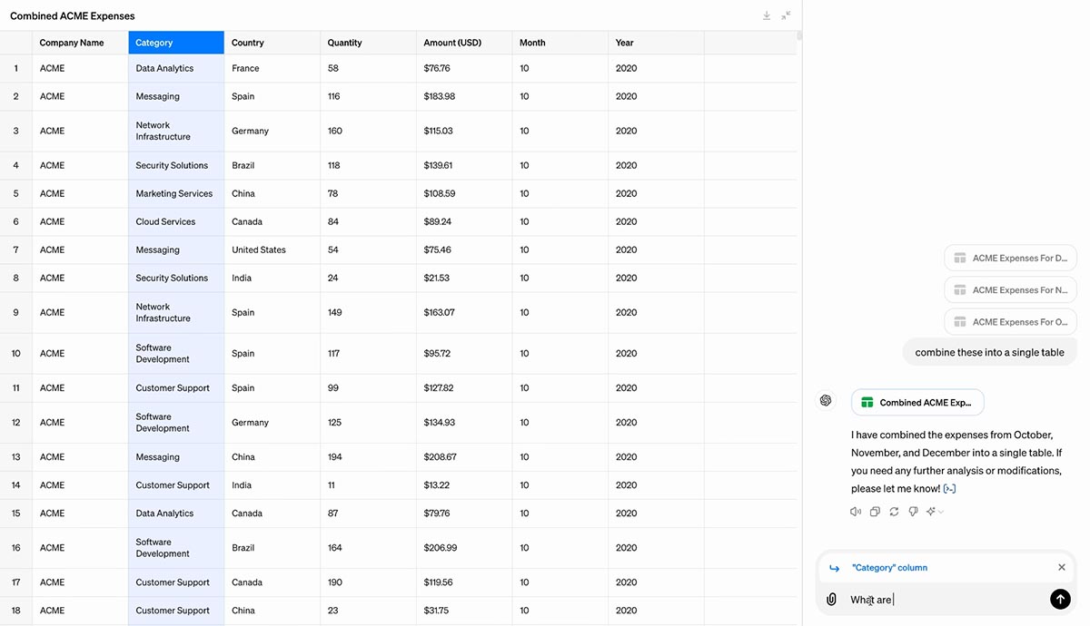The image size is (1090, 626).
Task: Open the Combined ACME Expenses file chip
Action: 917,403
